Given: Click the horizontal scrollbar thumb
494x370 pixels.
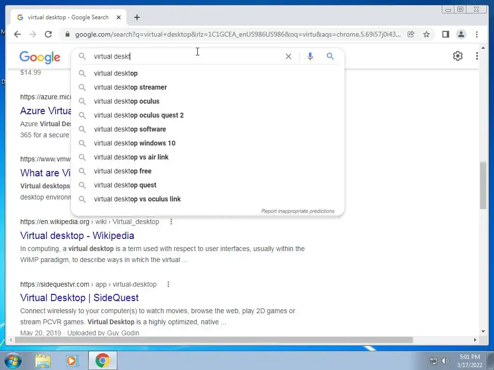Looking at the screenshot, I should point(214,340).
